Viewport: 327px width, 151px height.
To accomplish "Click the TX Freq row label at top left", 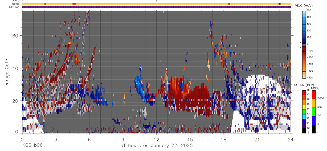I will click(14, 7).
